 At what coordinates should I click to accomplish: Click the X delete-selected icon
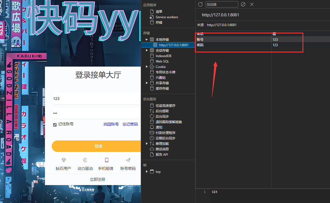point(252,4)
